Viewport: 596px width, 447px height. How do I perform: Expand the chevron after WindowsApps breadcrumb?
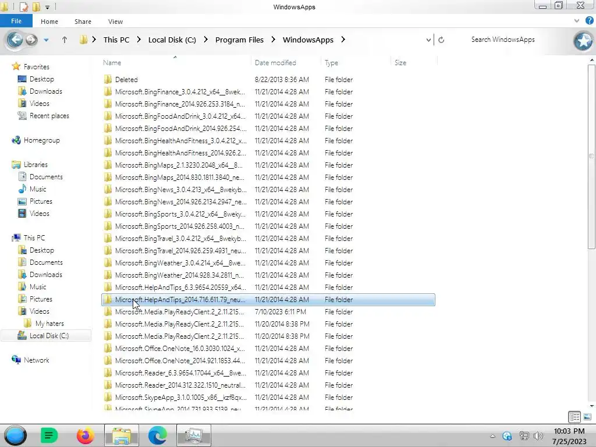(x=343, y=40)
